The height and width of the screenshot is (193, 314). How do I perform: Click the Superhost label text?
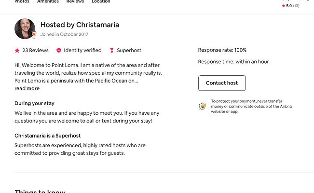(x=129, y=50)
